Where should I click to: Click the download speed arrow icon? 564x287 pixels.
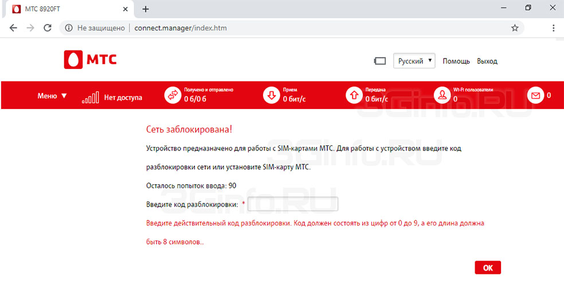(x=271, y=95)
